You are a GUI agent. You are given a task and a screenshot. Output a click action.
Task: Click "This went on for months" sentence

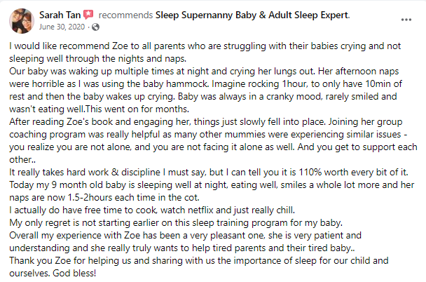[x=137, y=109]
